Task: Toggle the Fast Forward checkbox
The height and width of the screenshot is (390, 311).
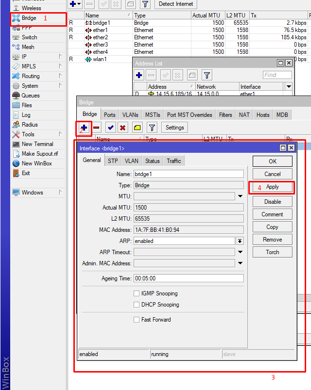Action: pos(137,320)
